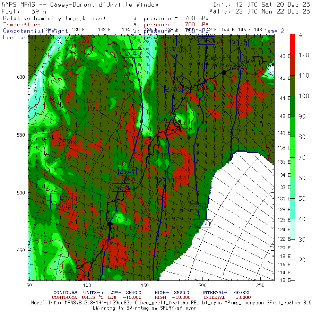This screenshot has height=312, width=312.
Task: Click the longitude label '122 E'
Action: [284, 239]
